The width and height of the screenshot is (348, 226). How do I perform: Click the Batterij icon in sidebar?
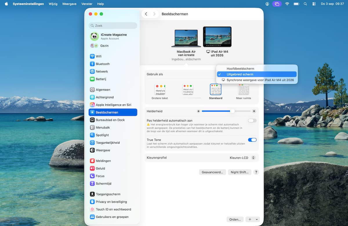92,79
